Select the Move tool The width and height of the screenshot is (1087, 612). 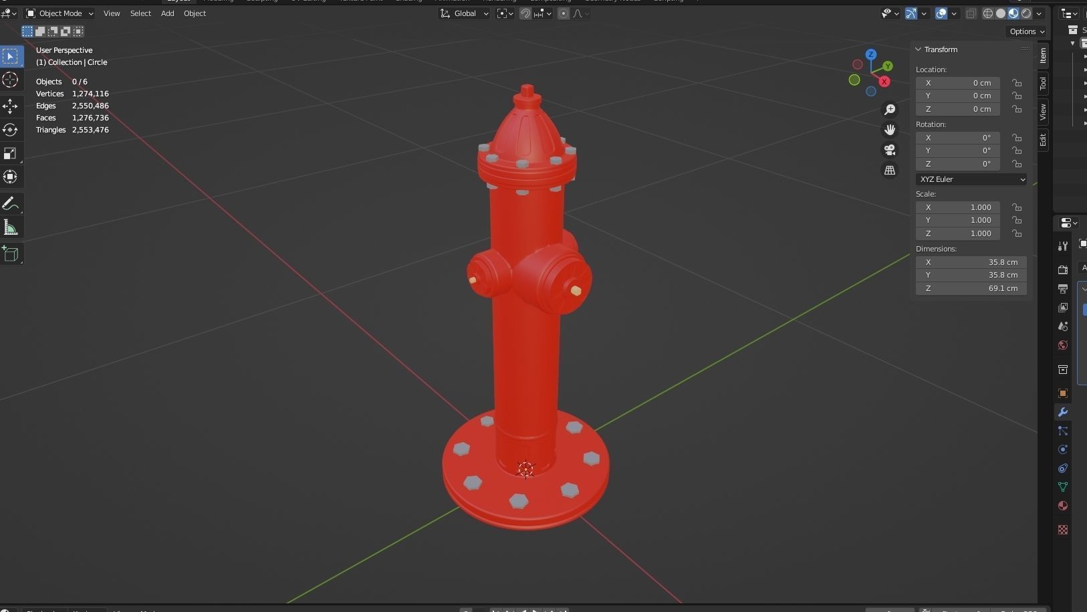tap(11, 106)
